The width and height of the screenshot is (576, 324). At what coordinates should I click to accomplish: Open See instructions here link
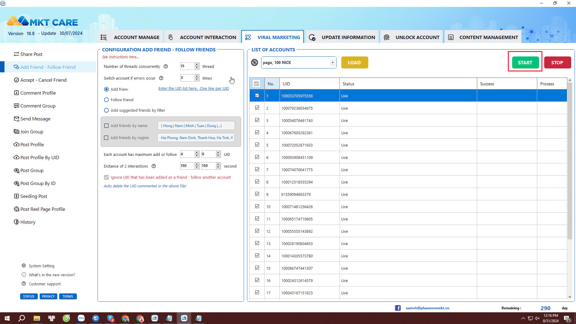[120, 57]
